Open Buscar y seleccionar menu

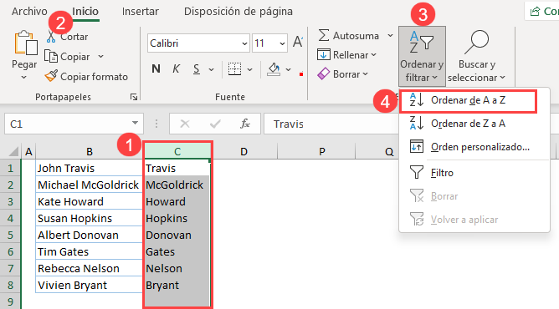coord(477,56)
